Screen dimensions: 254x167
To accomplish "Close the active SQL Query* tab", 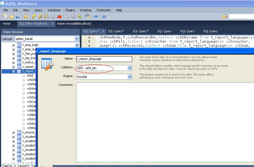I will [103, 31].
